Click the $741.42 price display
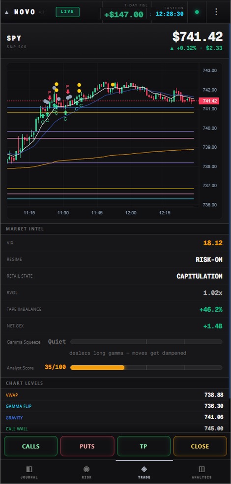This screenshot has width=231, height=484. click(x=198, y=37)
